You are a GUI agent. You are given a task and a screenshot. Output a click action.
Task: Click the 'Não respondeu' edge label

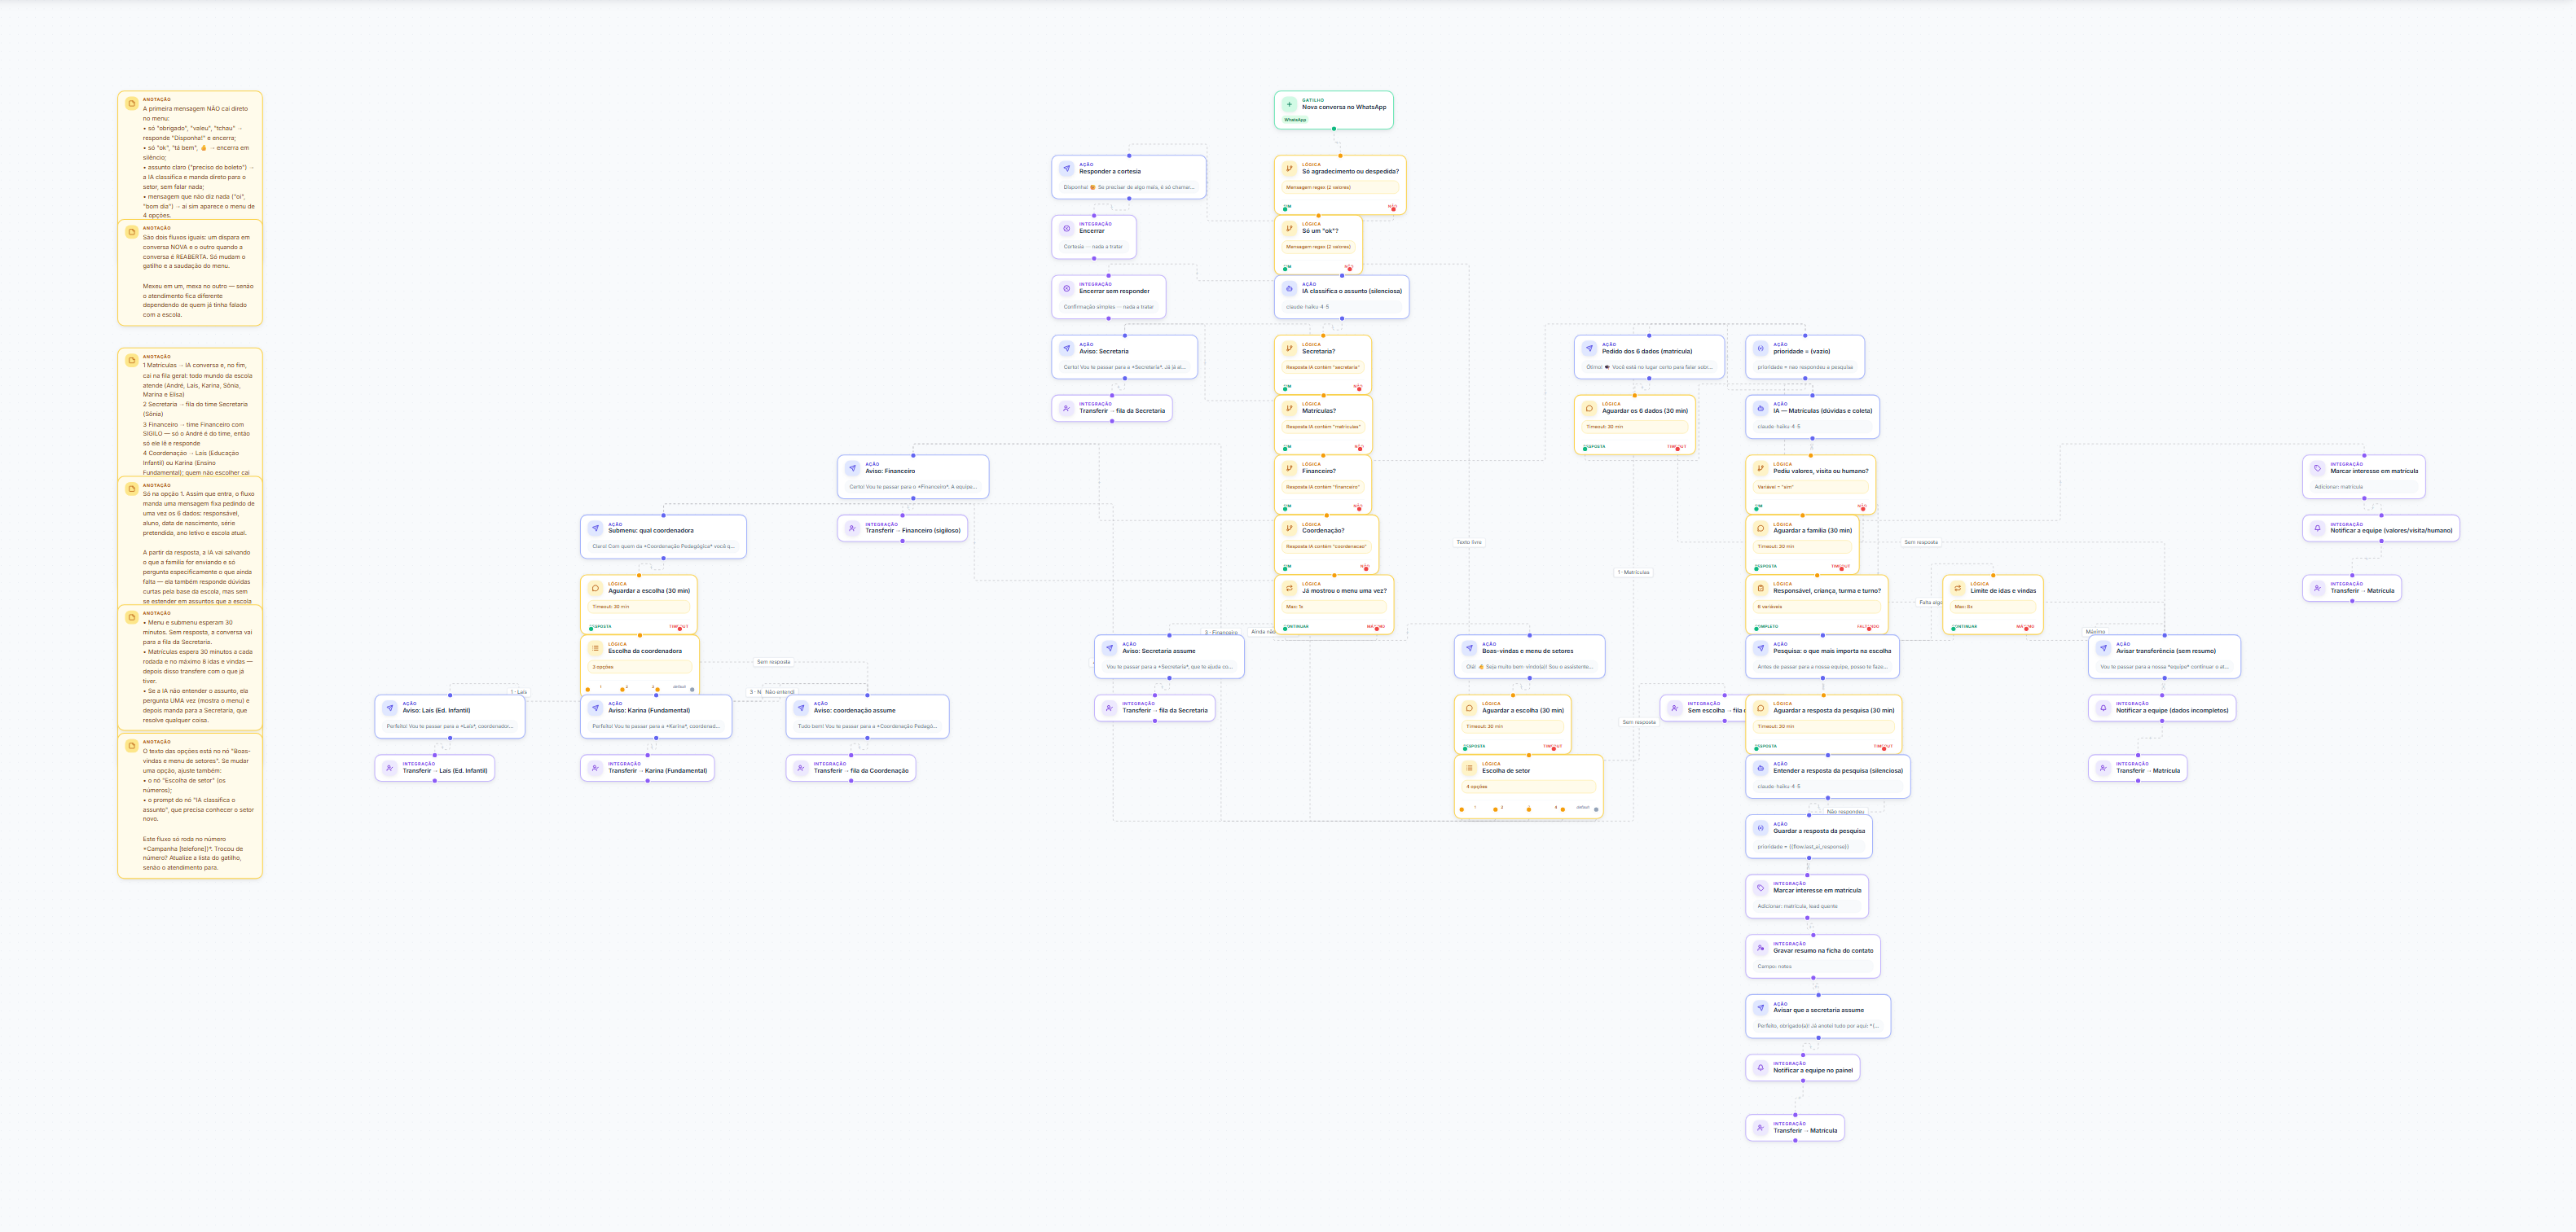point(1845,811)
